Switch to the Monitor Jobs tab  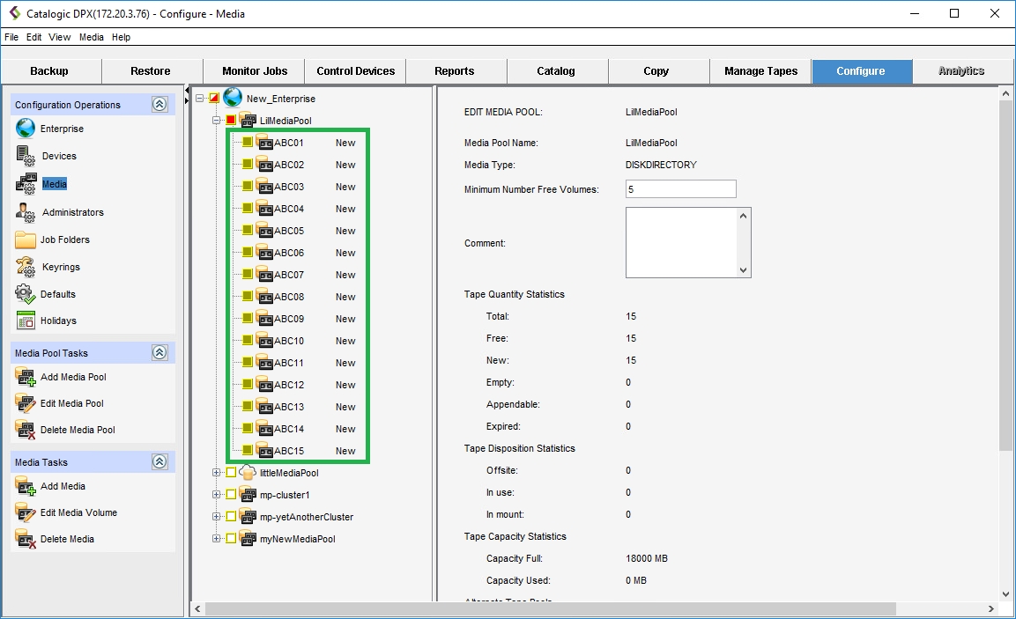(254, 71)
